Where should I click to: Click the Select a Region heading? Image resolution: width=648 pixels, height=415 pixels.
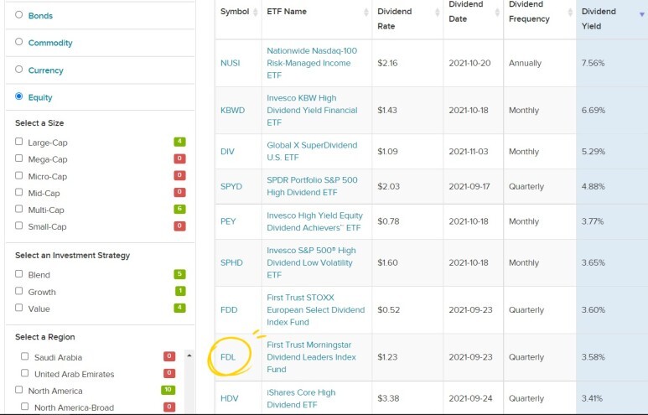point(45,337)
